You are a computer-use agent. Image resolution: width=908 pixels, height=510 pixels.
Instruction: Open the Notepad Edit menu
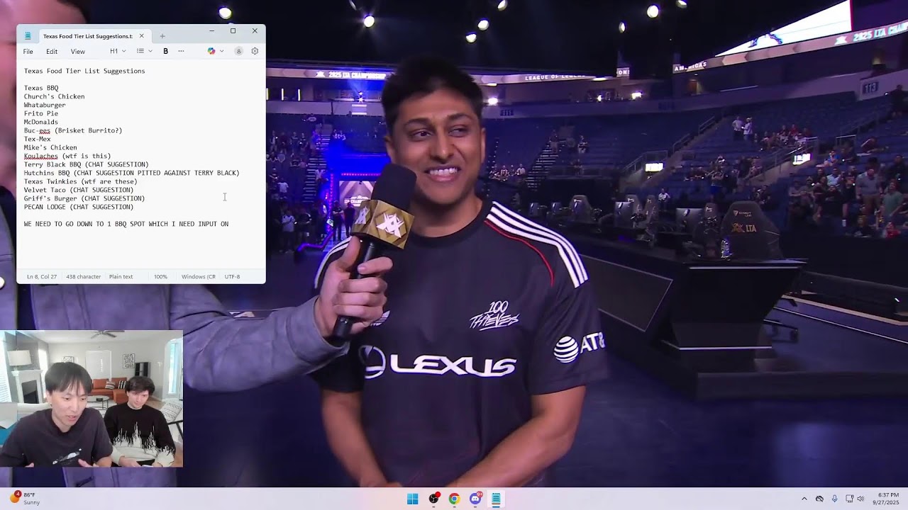pos(52,51)
